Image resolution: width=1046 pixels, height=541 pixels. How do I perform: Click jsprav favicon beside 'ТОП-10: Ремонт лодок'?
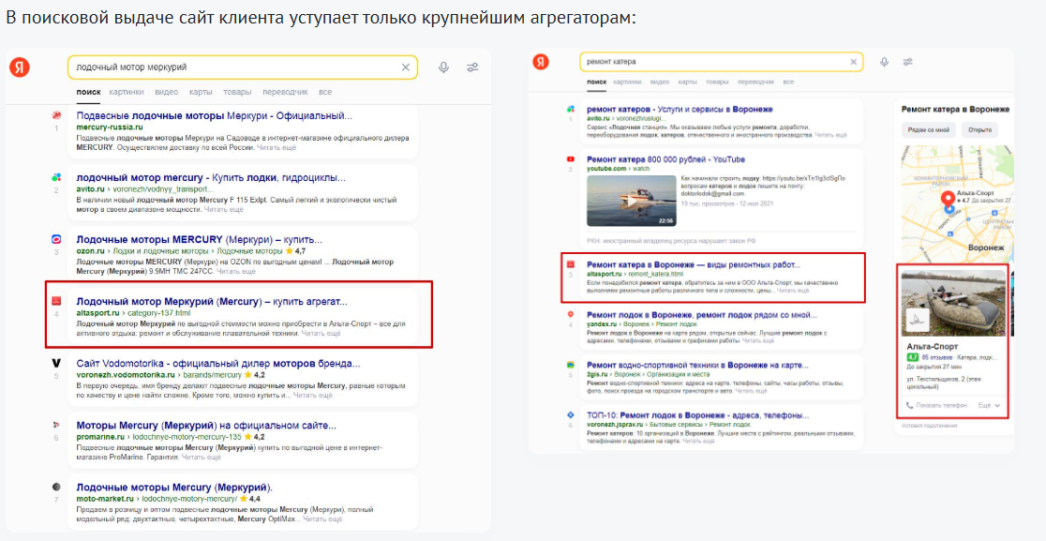(571, 414)
